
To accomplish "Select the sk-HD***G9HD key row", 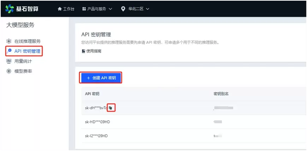I will 96,122.
